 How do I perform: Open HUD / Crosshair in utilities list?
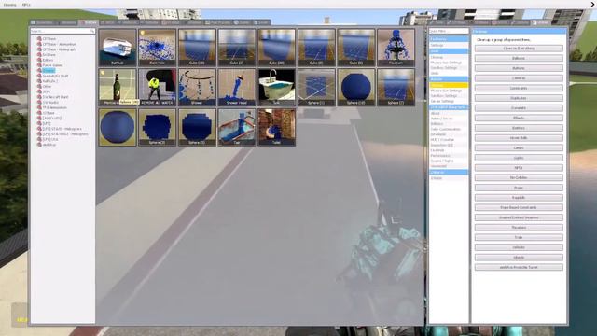(x=449, y=140)
